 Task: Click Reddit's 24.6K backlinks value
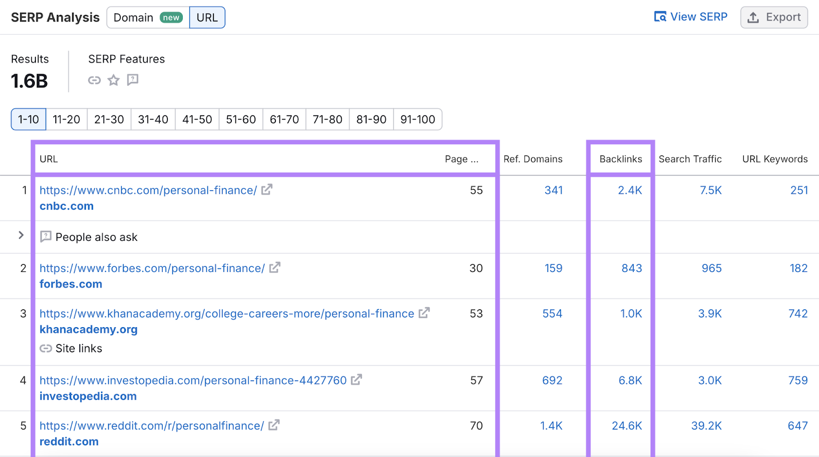[627, 426]
